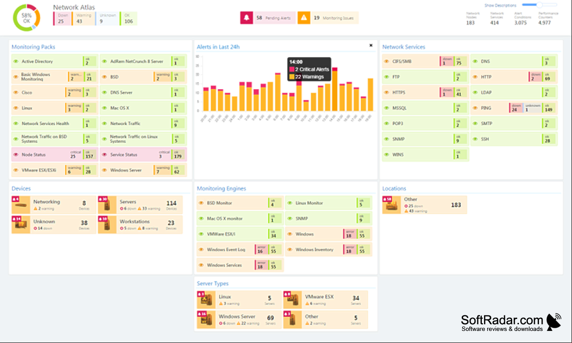Click the Network Services 414 counter
Screen dimensions: 572x343
click(497, 18)
